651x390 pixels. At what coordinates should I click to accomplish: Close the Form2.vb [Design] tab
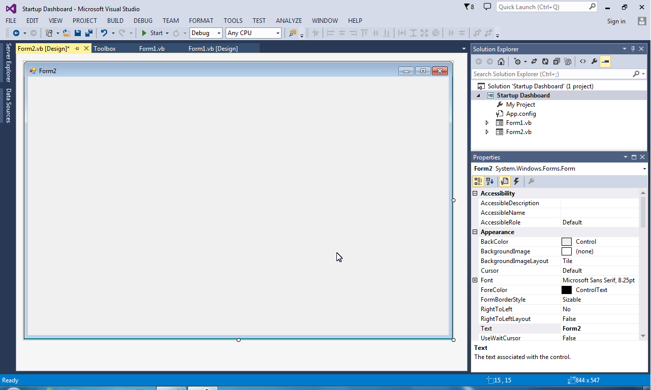(x=86, y=48)
